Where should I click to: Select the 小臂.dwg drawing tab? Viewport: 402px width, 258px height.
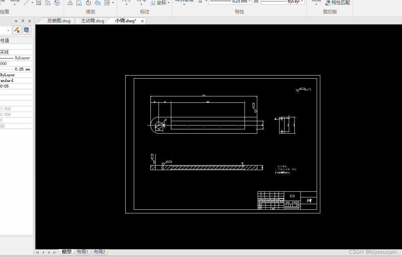[x=126, y=21]
